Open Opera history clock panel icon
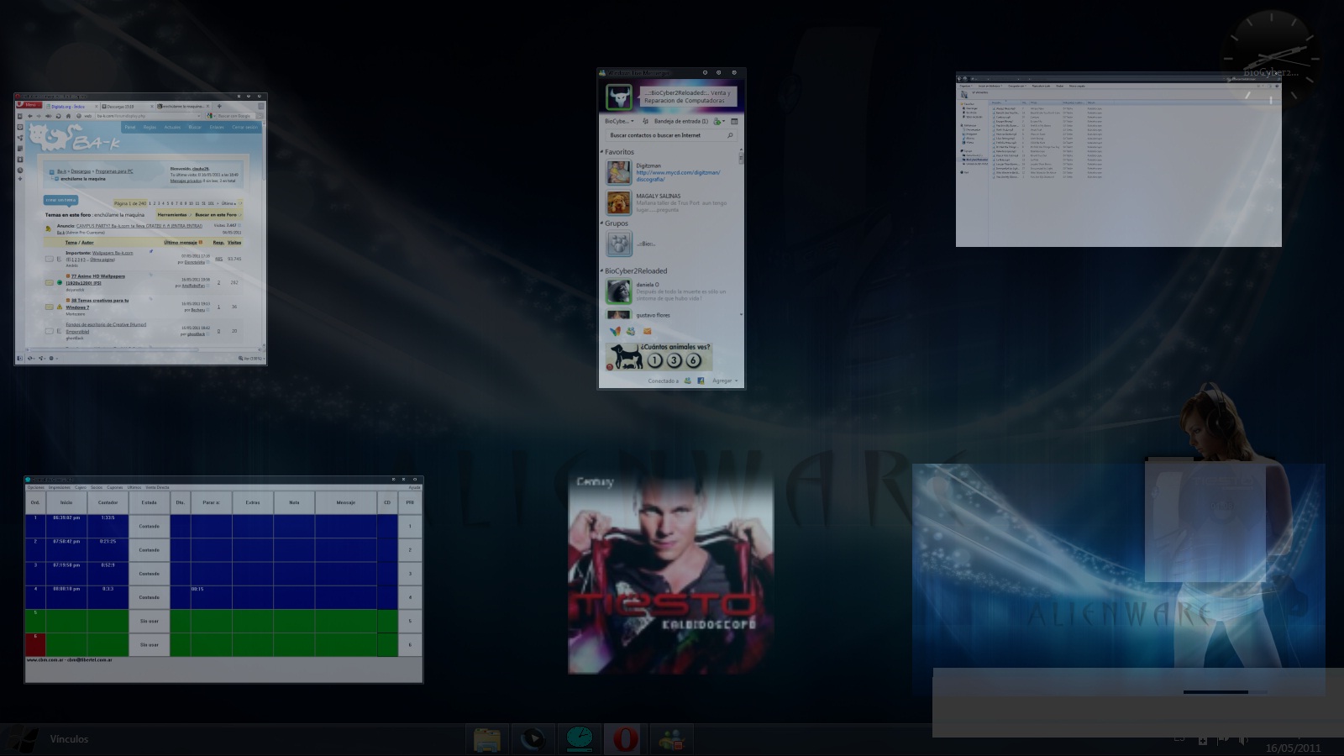The height and width of the screenshot is (756, 1344). pyautogui.click(x=20, y=170)
